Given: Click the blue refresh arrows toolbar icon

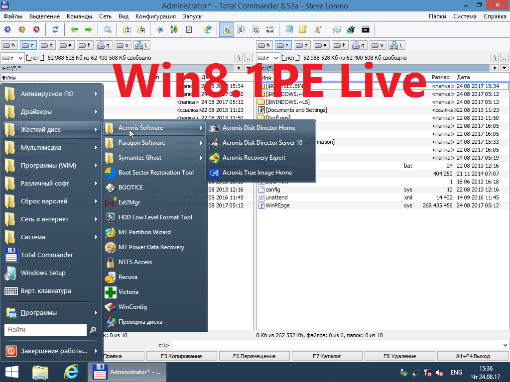Looking at the screenshot, I should 55,30.
